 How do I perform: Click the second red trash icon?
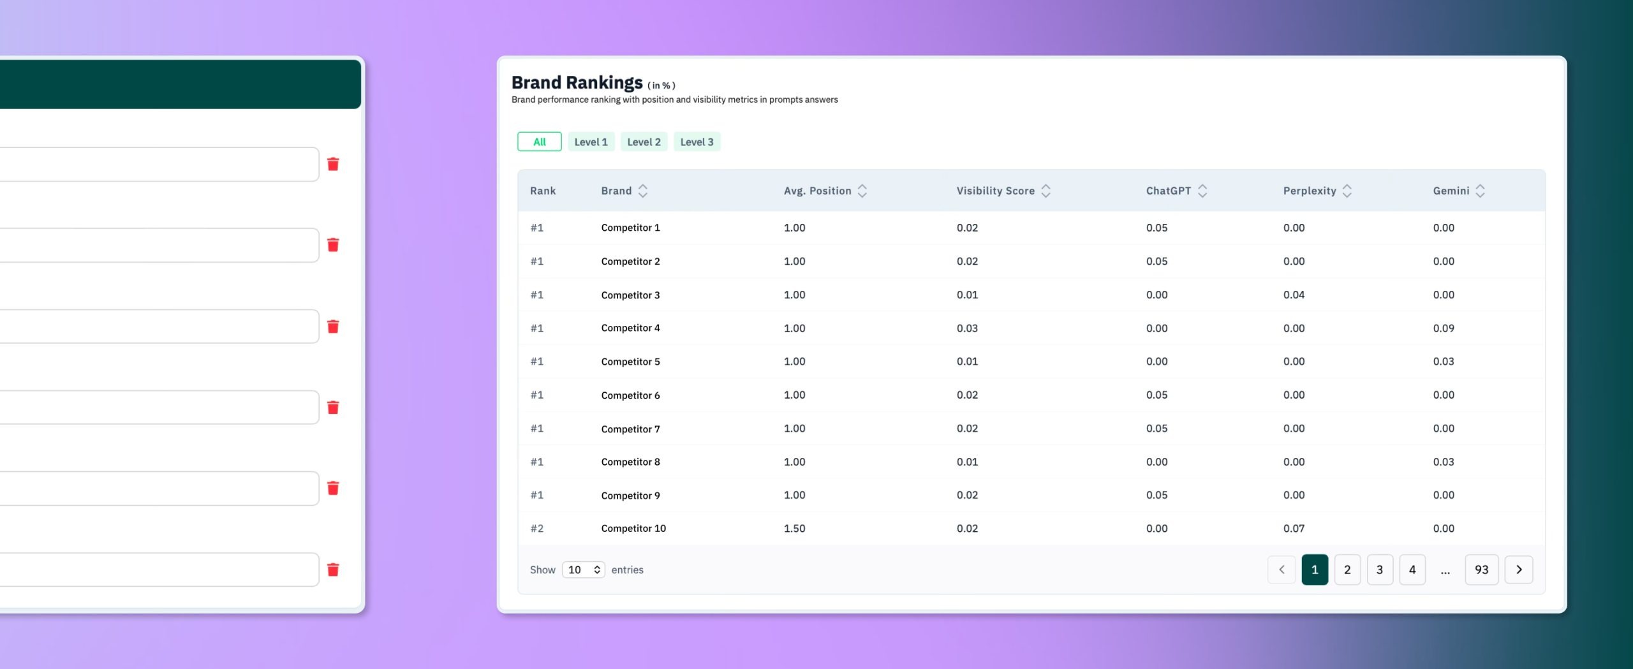333,245
